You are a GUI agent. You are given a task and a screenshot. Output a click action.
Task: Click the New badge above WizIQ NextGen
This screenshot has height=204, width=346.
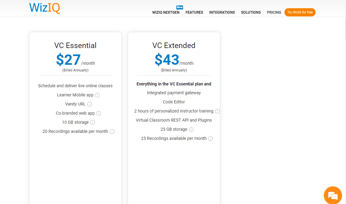(180, 7)
